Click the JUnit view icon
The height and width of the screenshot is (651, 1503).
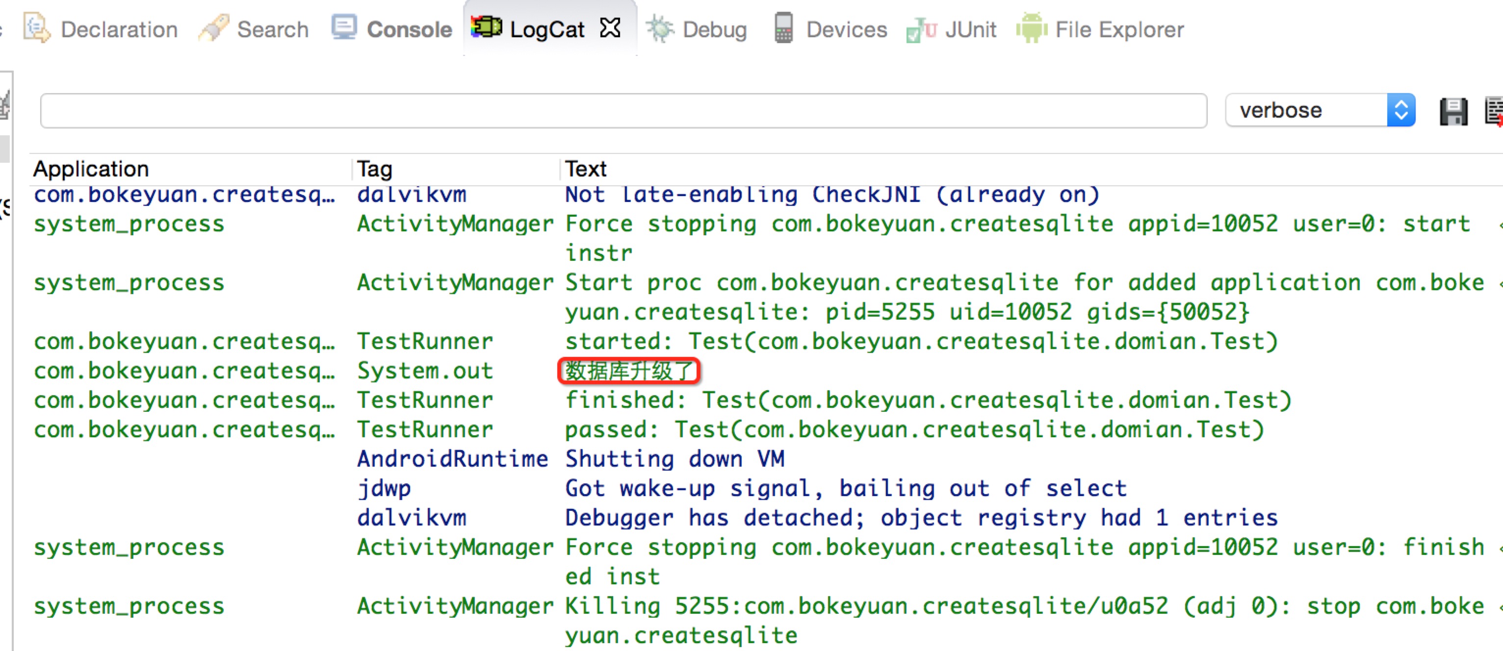(x=921, y=29)
